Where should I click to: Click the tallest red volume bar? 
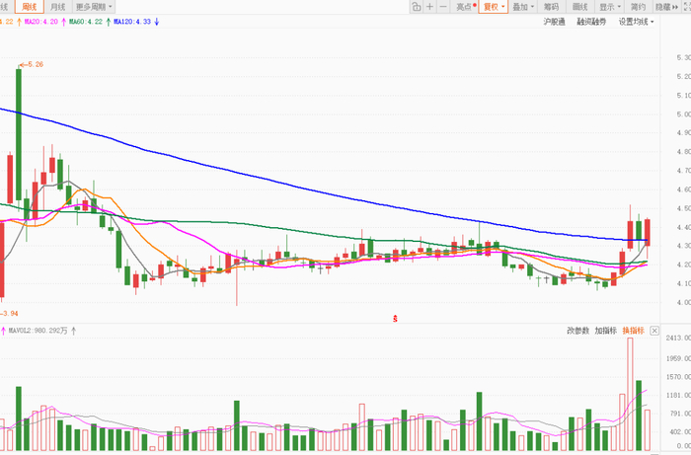(x=630, y=394)
